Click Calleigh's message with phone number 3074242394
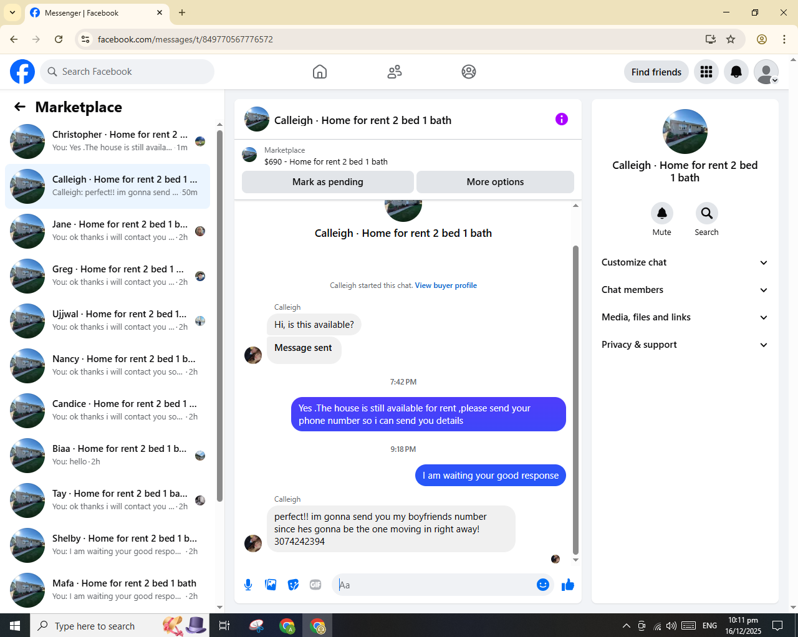Viewport: 798px width, 637px height. [x=391, y=529]
